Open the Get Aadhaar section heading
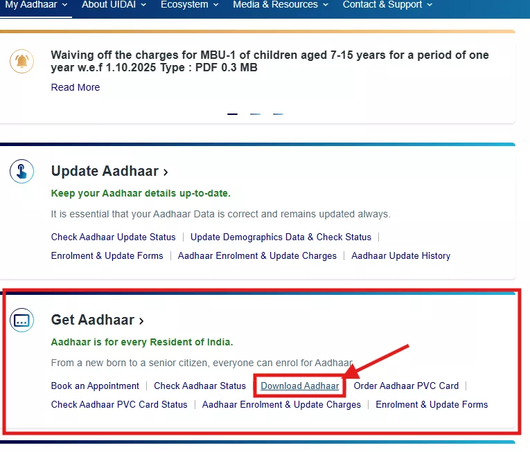 coord(97,320)
